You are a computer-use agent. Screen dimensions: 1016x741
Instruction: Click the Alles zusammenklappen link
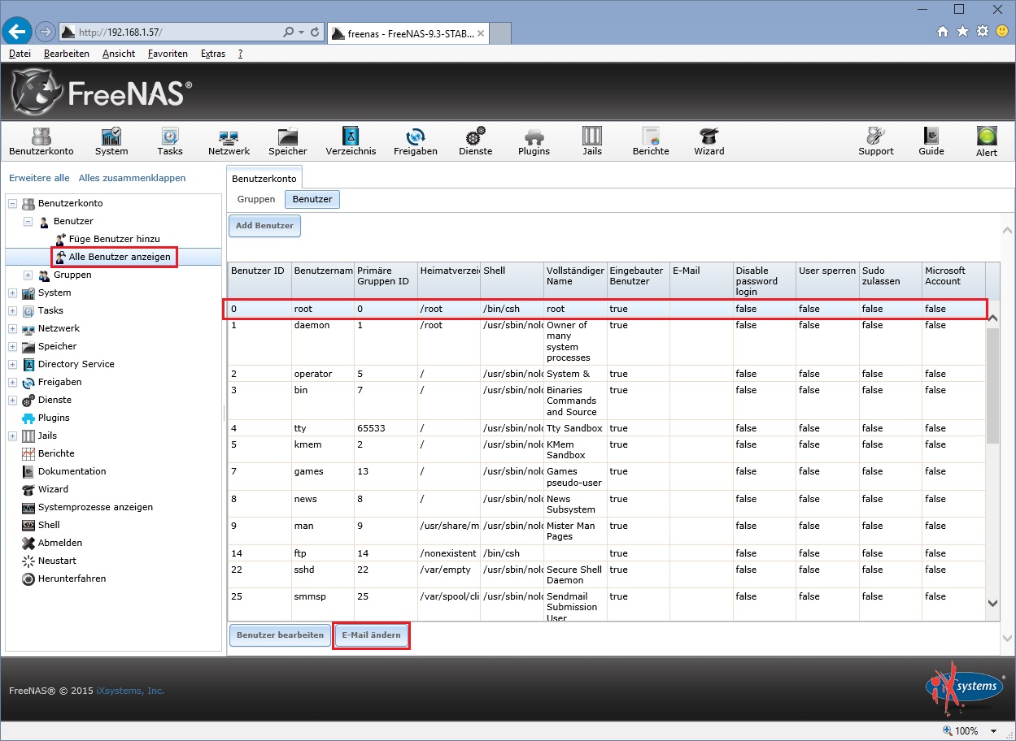[132, 178]
